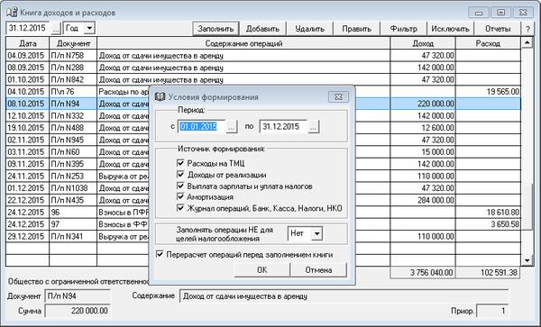Click the Документ field showing П/п N94

tap(78, 296)
